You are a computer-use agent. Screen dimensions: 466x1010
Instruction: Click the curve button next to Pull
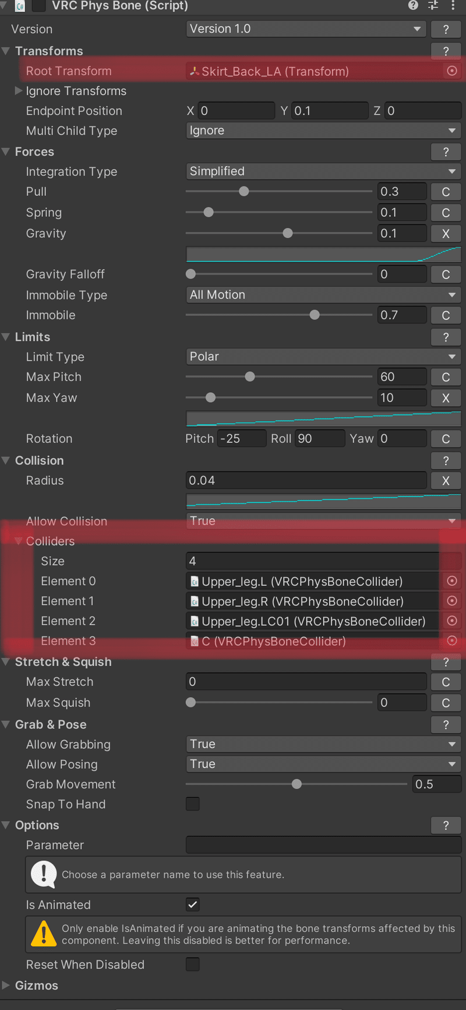[446, 192]
